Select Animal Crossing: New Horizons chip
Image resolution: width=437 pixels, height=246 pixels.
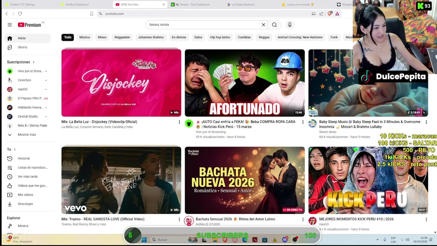coord(300,37)
